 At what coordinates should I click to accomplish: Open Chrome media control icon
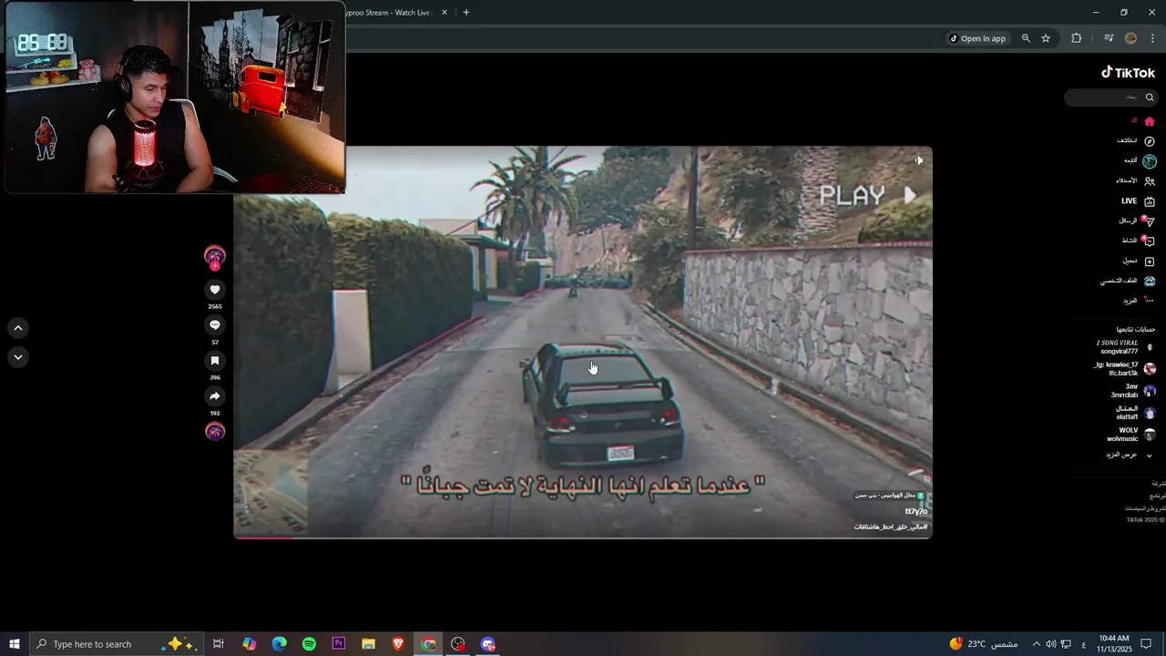point(1109,38)
